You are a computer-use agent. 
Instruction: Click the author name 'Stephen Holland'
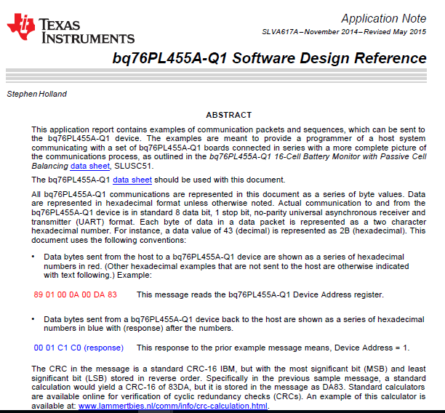[x=36, y=94]
